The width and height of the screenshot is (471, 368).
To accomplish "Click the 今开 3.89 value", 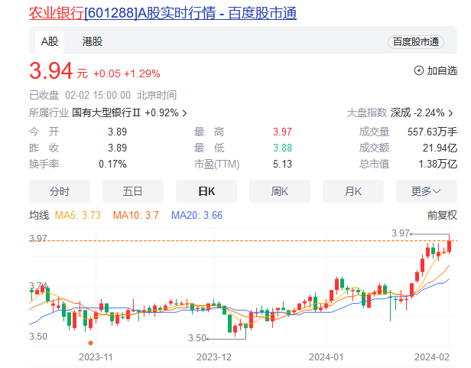I will tap(118, 132).
